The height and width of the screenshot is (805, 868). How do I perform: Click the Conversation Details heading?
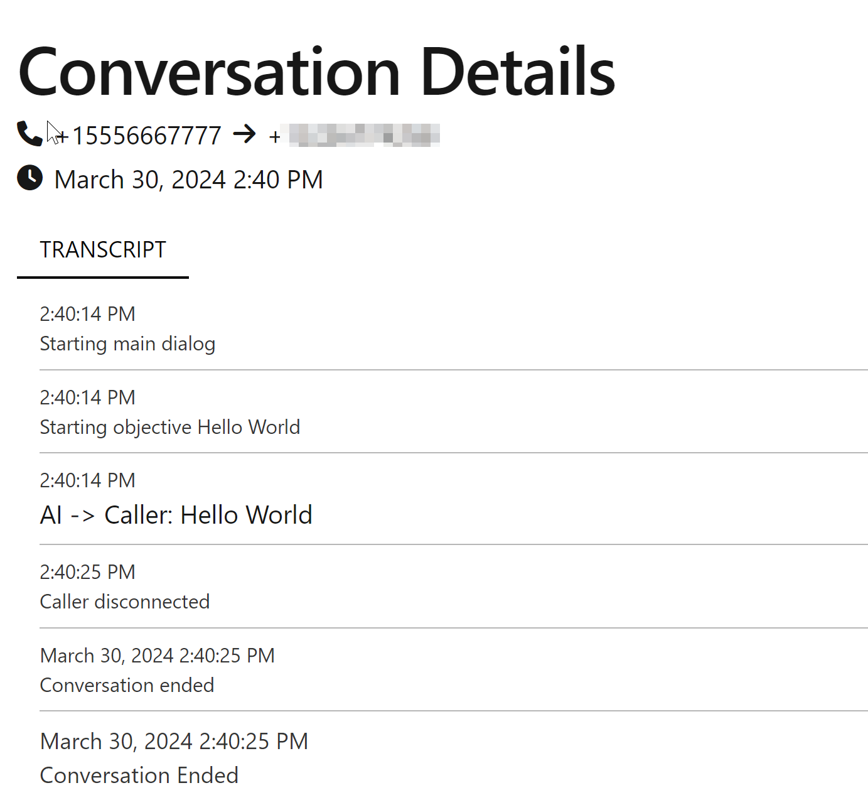pos(316,72)
